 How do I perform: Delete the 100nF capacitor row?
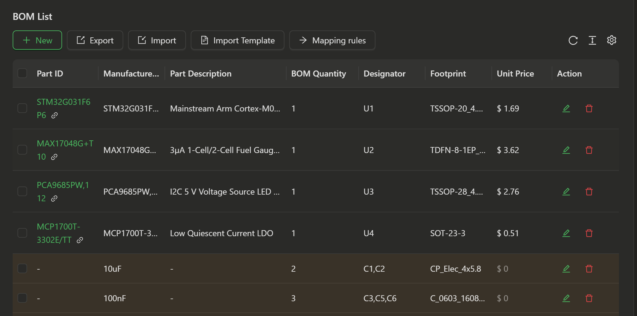pyautogui.click(x=589, y=298)
